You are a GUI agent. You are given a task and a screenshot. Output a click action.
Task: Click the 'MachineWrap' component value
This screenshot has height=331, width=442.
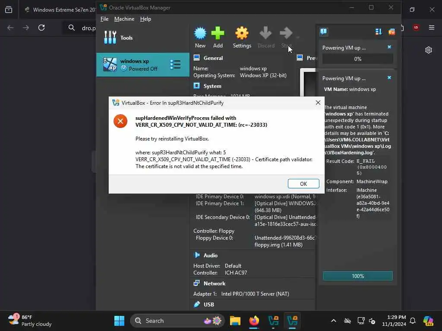[372, 181]
